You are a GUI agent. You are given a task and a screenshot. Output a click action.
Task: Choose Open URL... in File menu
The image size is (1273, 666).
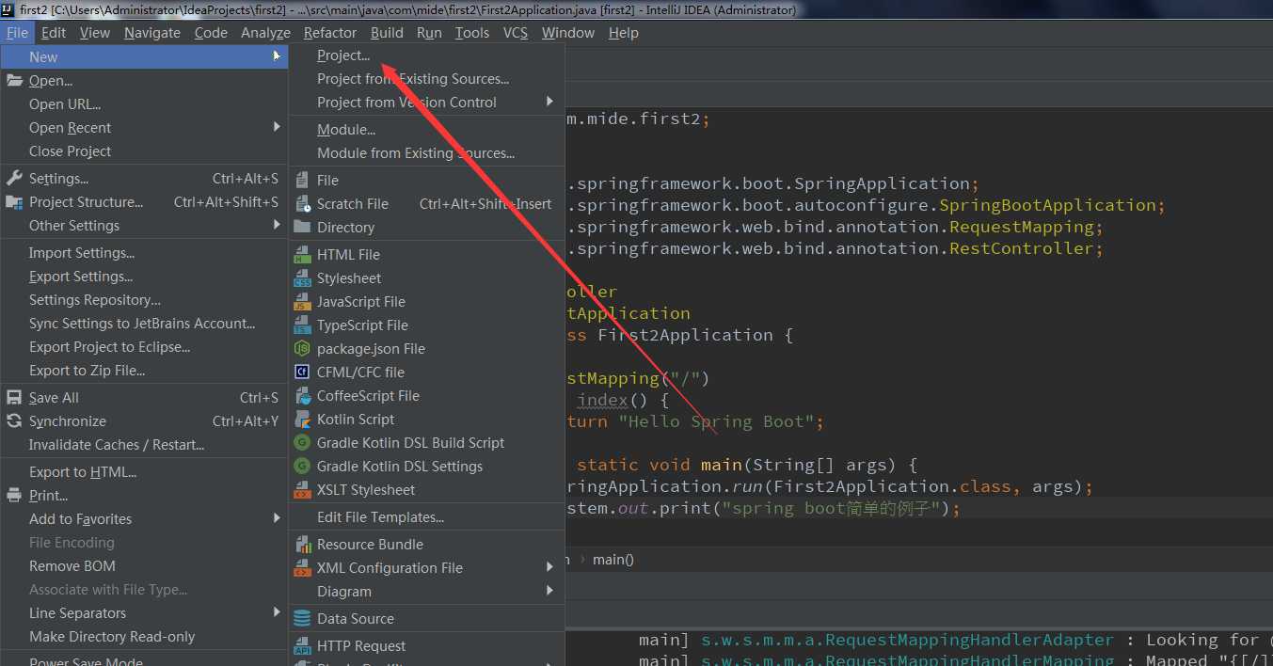[144, 104]
